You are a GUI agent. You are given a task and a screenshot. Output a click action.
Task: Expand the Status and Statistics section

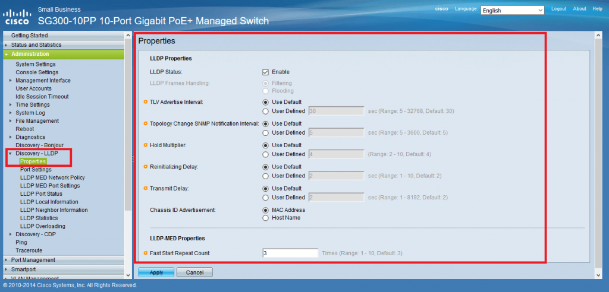[x=6, y=45]
